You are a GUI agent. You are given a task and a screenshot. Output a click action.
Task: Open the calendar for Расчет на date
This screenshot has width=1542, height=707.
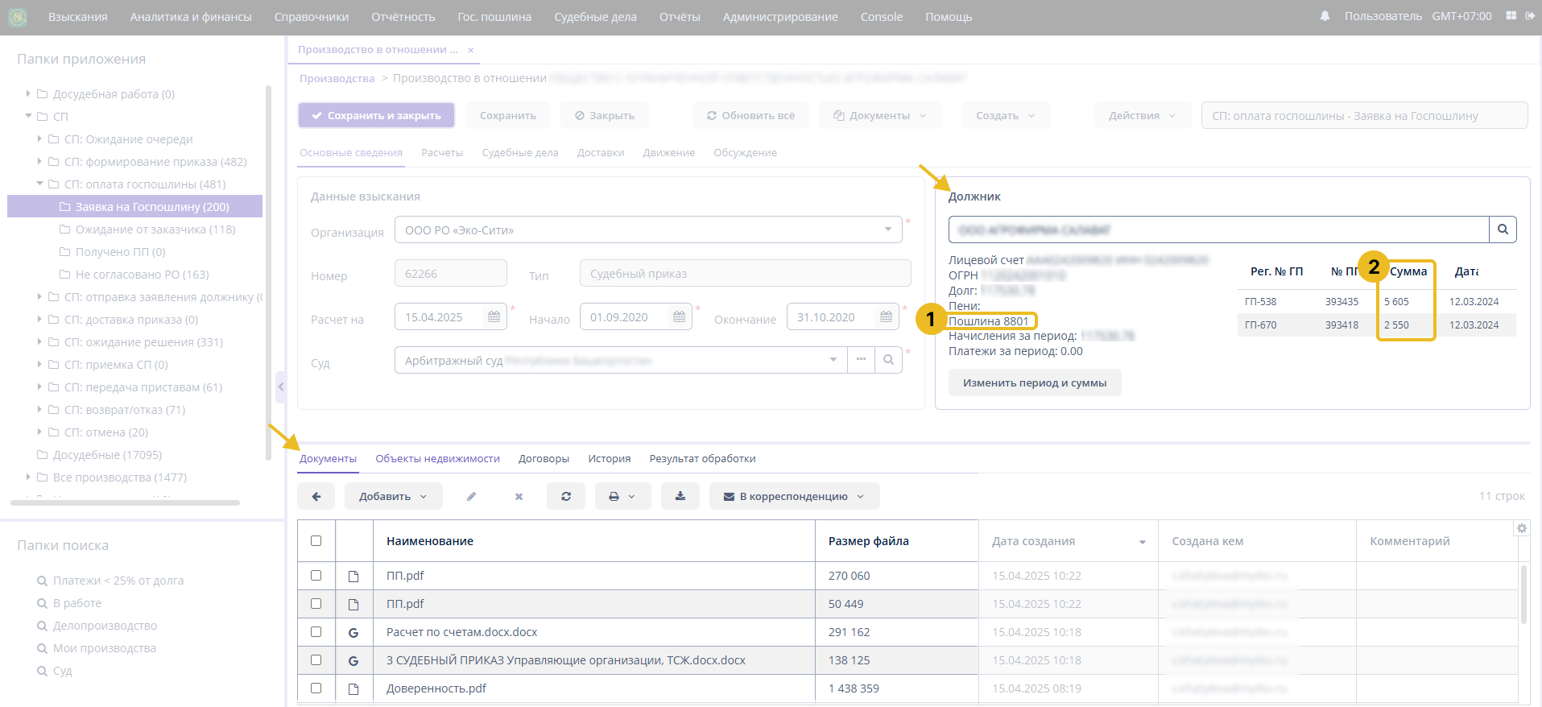click(494, 317)
